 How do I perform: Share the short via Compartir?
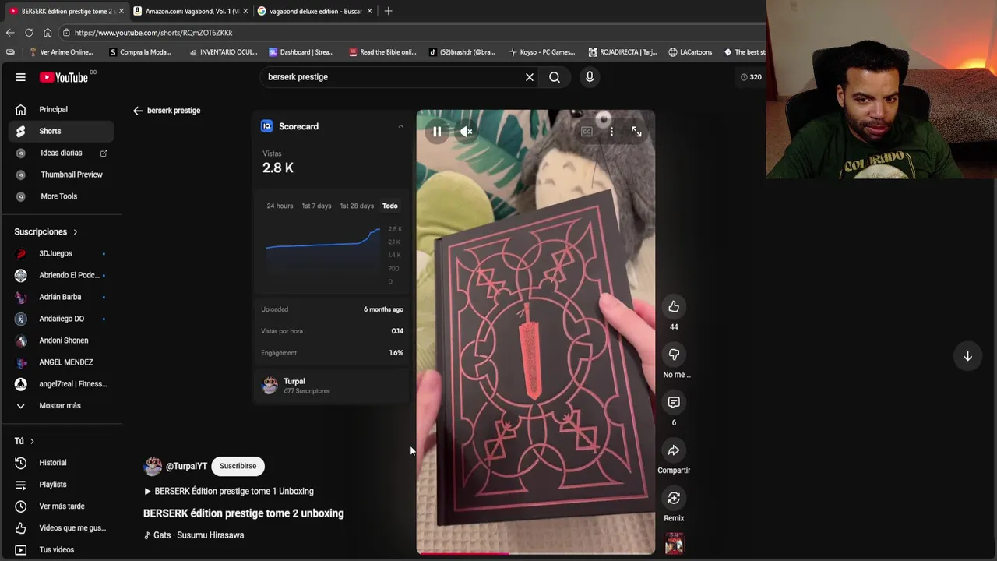[x=674, y=450]
